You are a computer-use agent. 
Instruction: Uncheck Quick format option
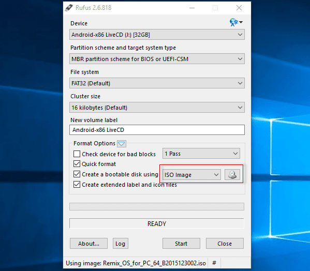coord(77,164)
